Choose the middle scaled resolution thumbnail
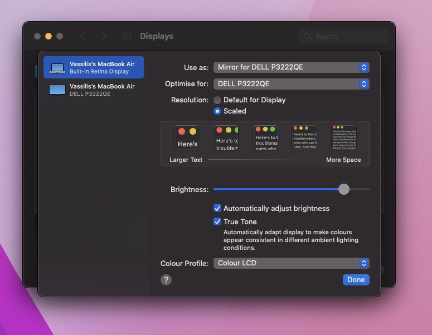The width and height of the screenshot is (432, 335). [x=265, y=137]
